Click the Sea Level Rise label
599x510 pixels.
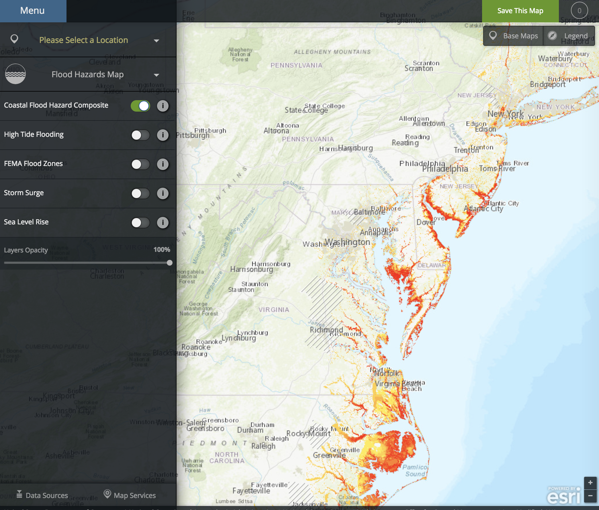(26, 222)
